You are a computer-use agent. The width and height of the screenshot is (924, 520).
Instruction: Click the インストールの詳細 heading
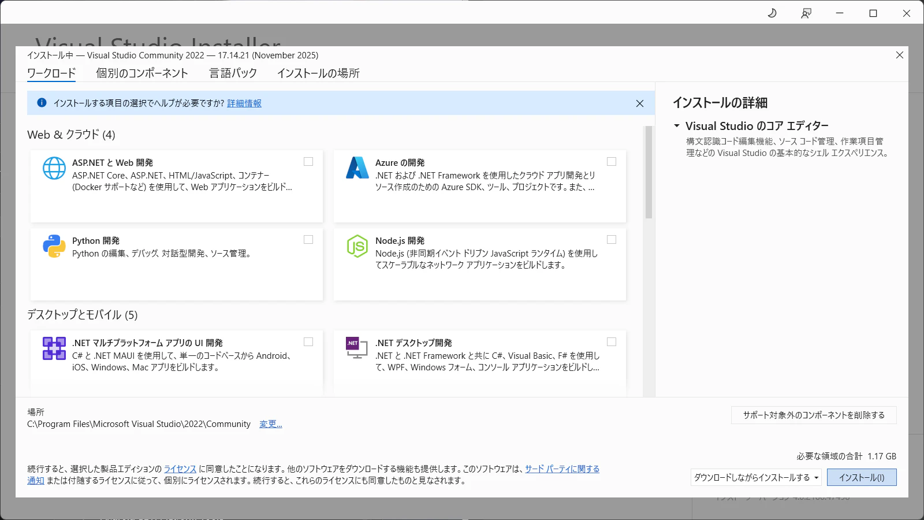pyautogui.click(x=720, y=103)
